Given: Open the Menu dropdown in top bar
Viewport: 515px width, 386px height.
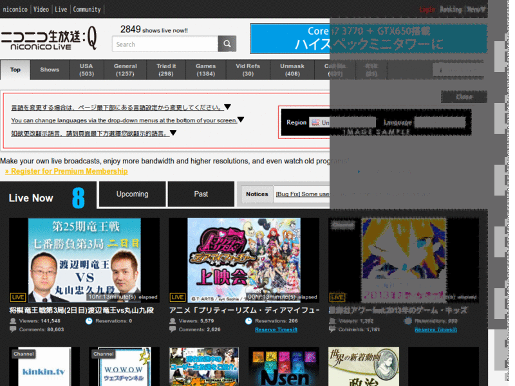Looking at the screenshot, I should coord(476,10).
